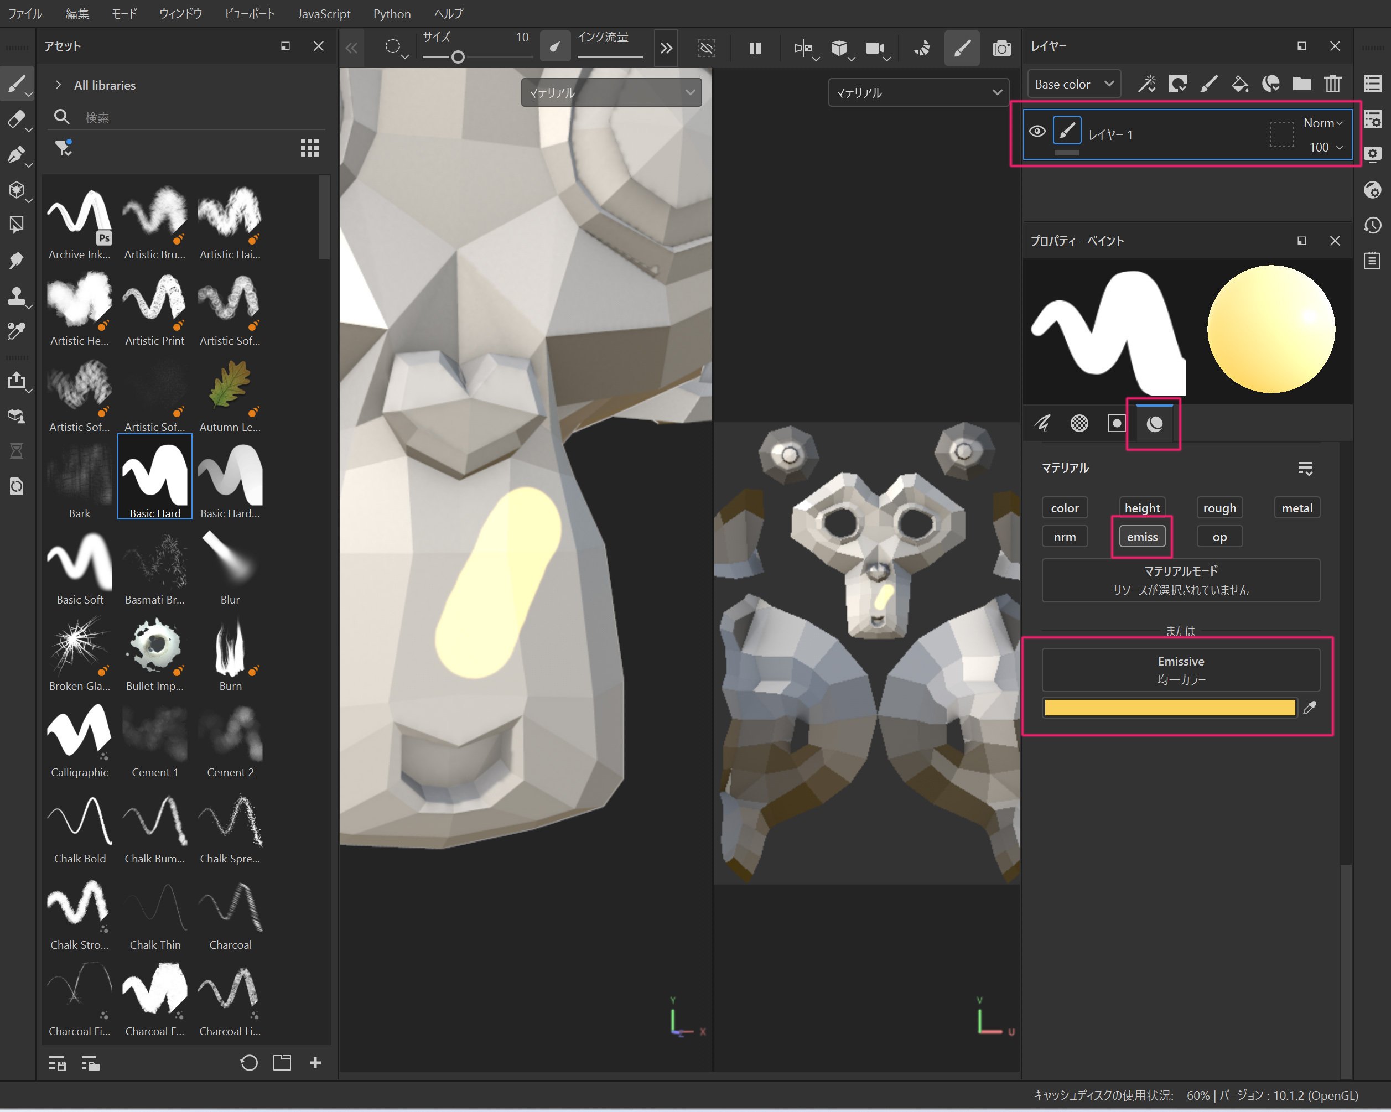Viewport: 1391px width, 1112px height.
Task: Toggle the metal channel button
Action: pyautogui.click(x=1297, y=508)
